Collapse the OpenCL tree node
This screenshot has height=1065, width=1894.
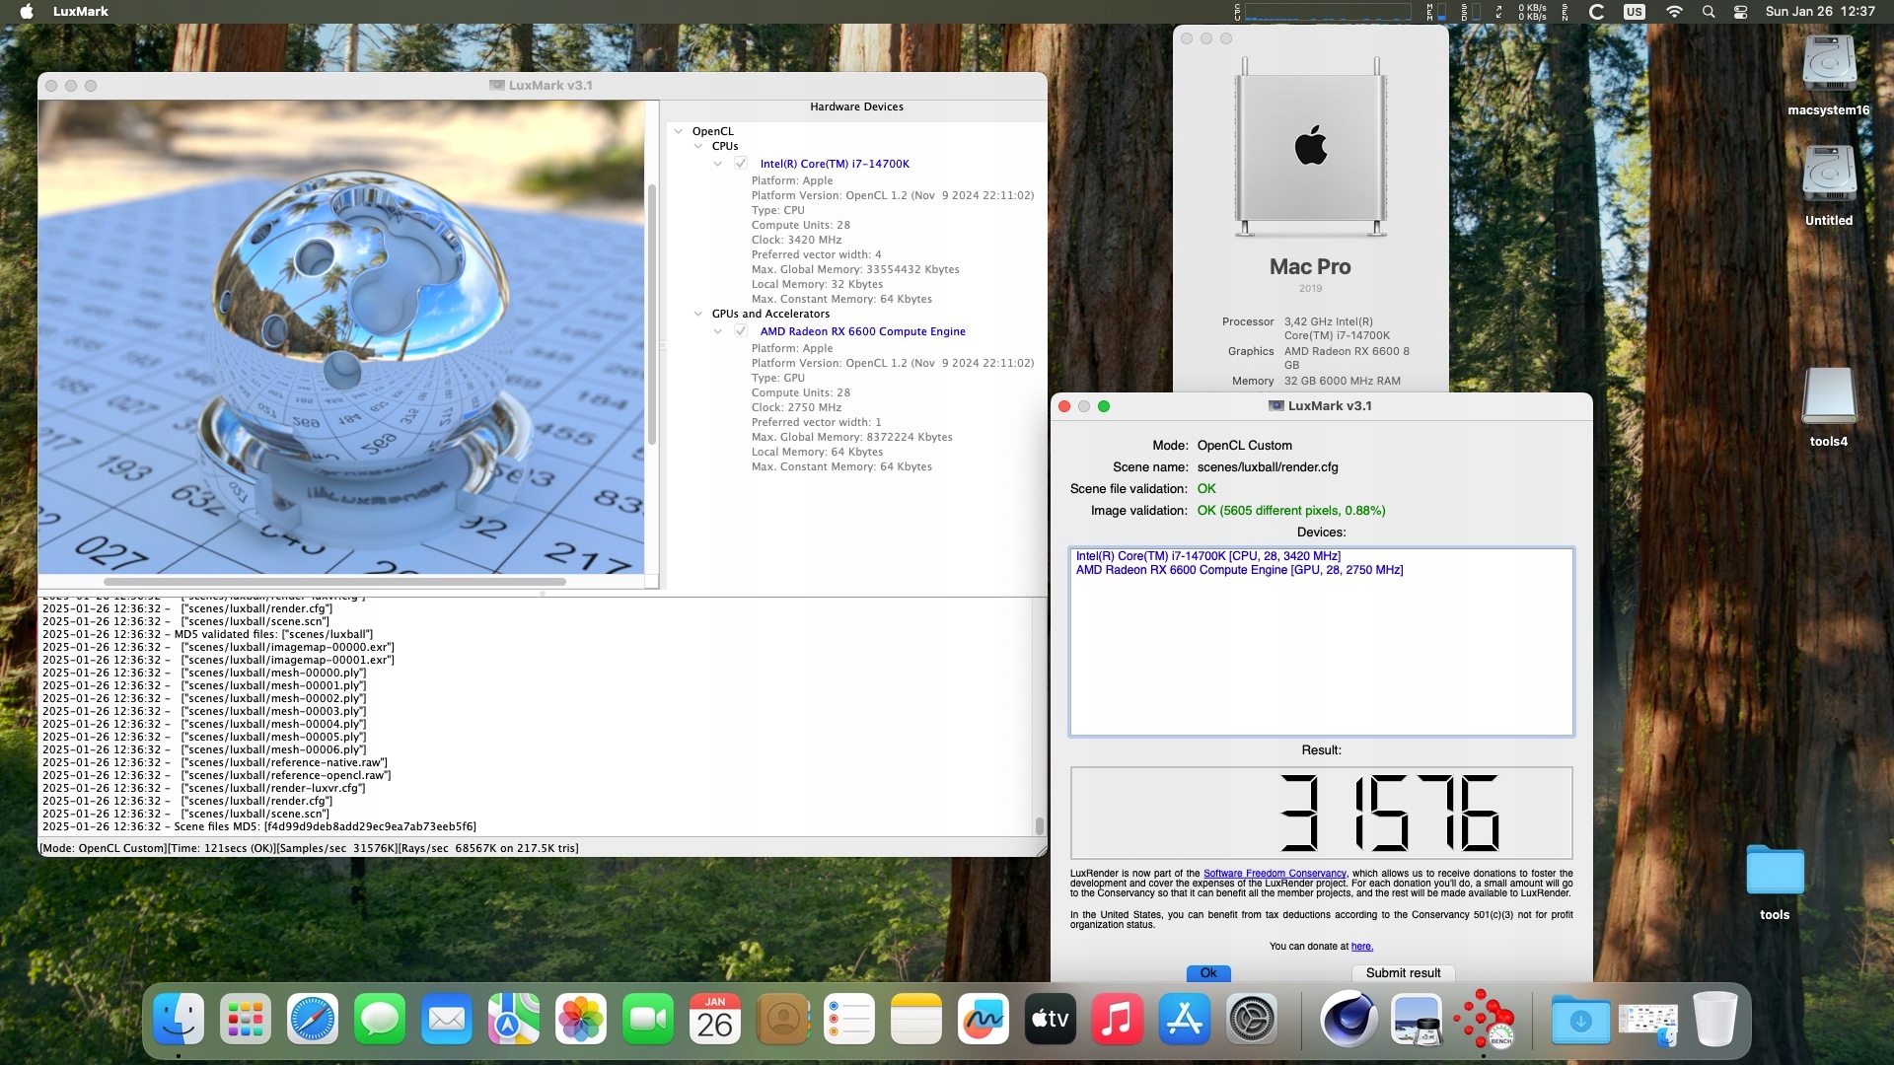(679, 131)
